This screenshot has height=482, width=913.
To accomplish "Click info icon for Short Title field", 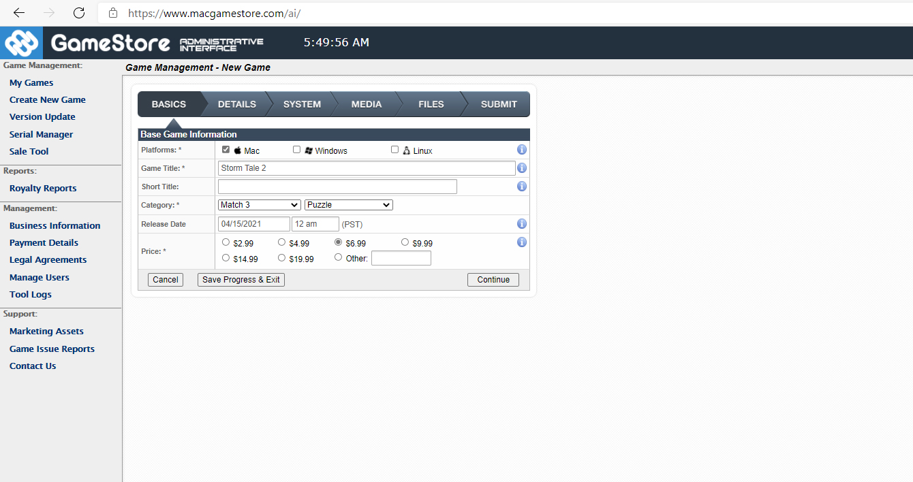I will point(522,187).
